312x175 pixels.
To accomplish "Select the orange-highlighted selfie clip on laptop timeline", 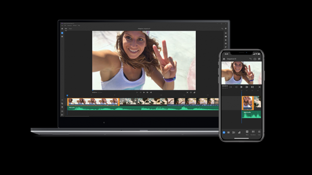I will 93,101.
